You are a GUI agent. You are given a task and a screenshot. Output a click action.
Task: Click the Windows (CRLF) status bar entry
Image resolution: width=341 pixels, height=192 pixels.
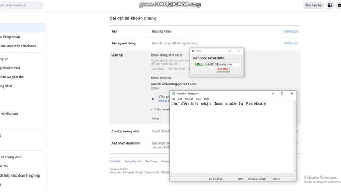click(257, 179)
